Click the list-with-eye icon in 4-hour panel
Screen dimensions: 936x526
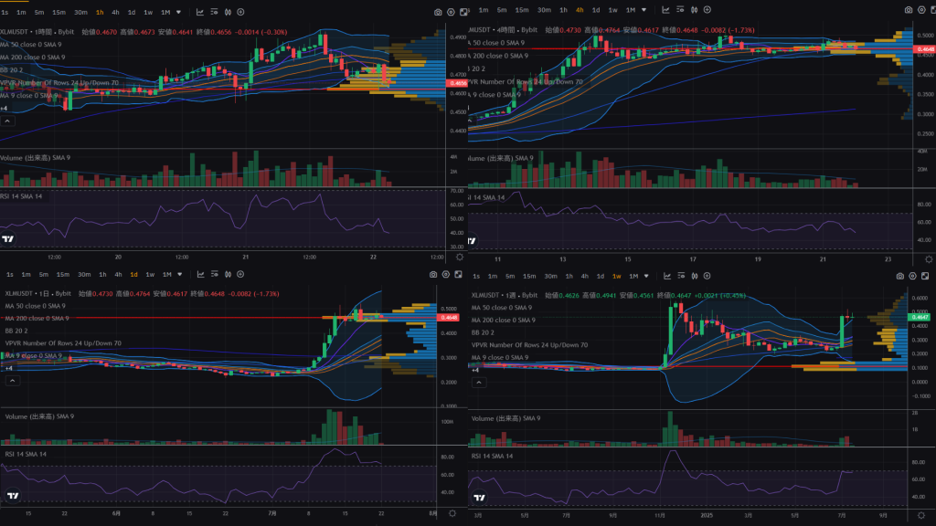click(x=680, y=9)
